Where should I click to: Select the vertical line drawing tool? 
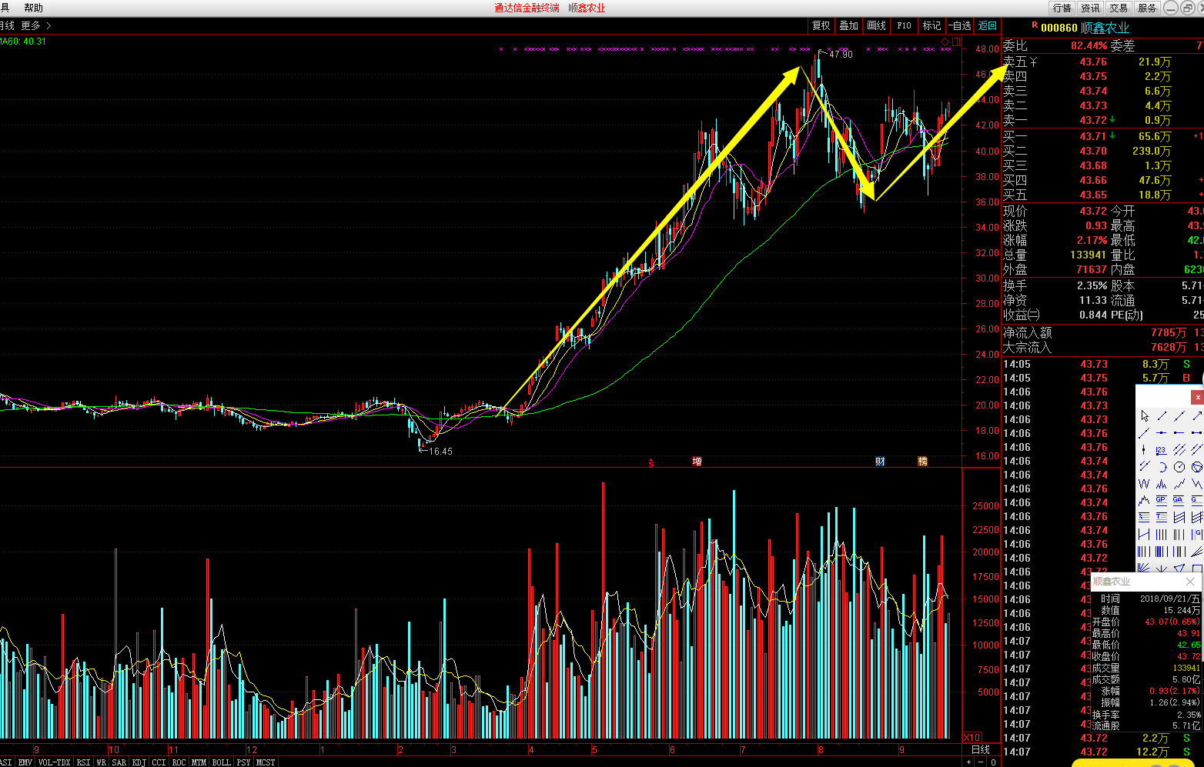click(x=1144, y=450)
